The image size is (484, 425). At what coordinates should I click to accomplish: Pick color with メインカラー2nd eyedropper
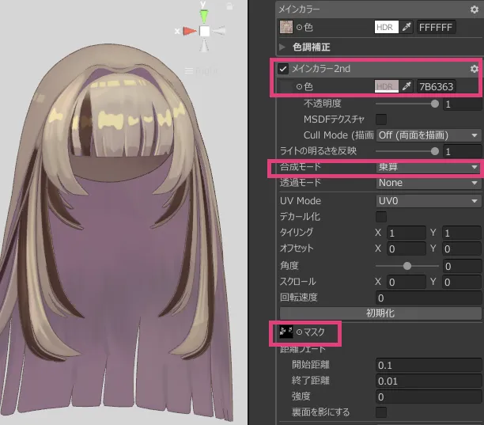pyautogui.click(x=406, y=86)
